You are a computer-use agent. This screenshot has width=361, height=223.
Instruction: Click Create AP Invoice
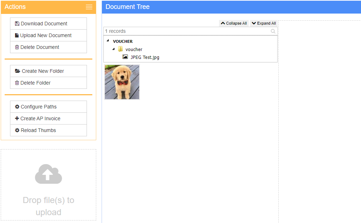tap(48, 118)
